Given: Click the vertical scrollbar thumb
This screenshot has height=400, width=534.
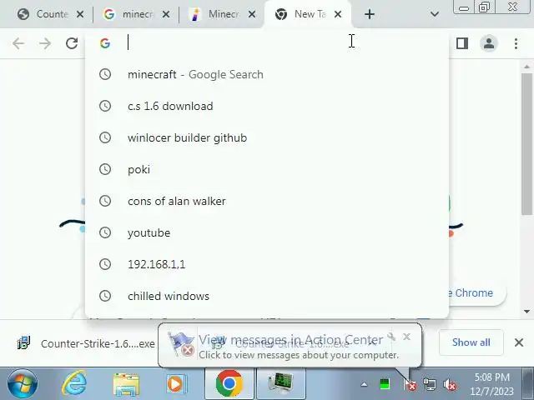Looking at the screenshot, I should tap(526, 143).
